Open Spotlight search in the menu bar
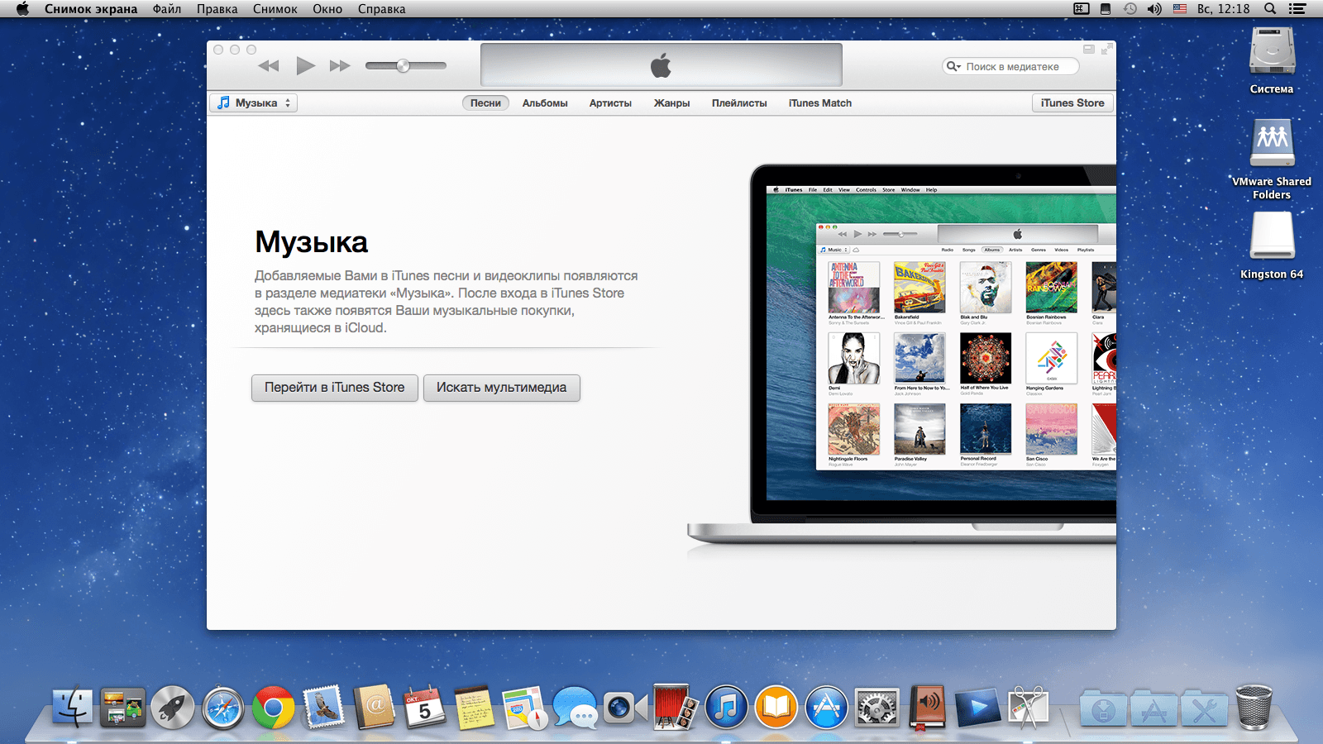Viewport: 1323px width, 744px height. [1270, 9]
